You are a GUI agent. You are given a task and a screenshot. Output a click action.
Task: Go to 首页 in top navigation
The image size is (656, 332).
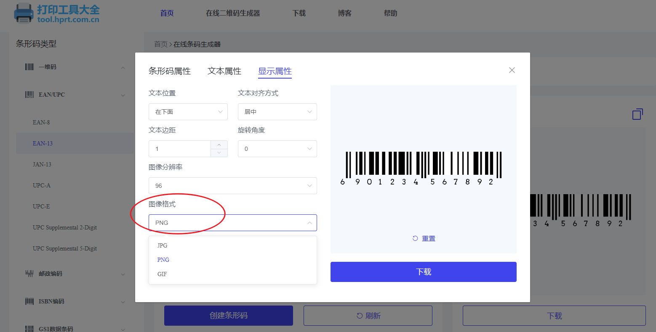pyautogui.click(x=167, y=13)
